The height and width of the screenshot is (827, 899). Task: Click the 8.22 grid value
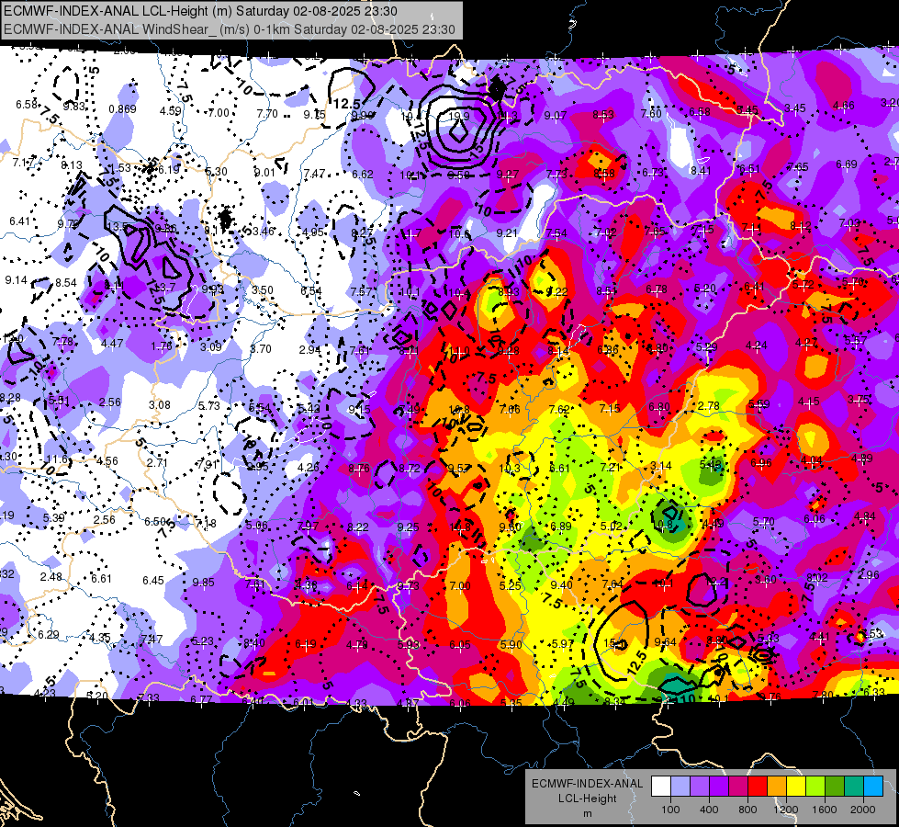[x=358, y=527]
